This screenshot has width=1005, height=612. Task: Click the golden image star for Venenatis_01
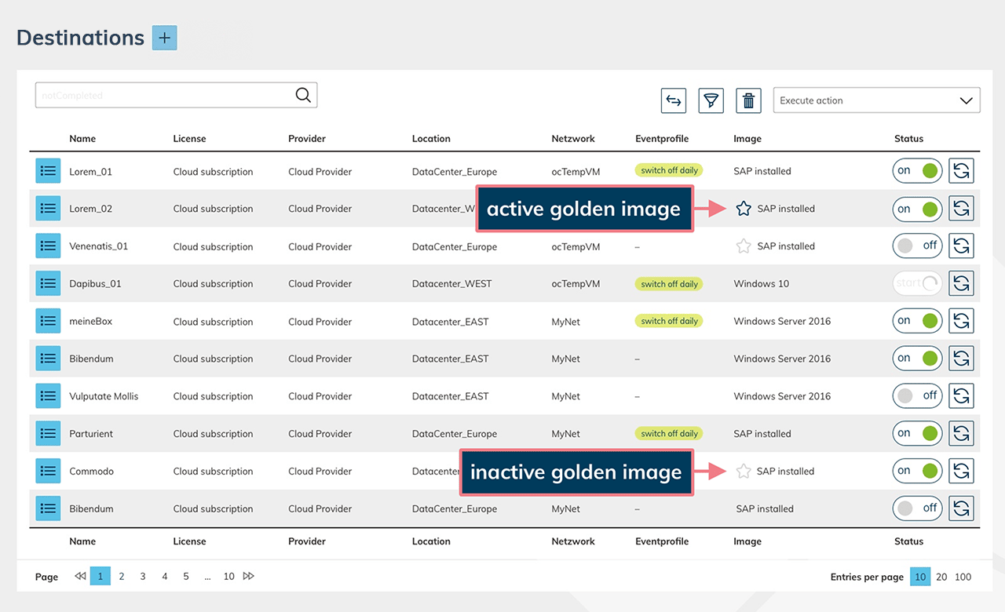coord(743,246)
